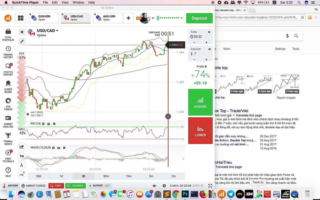Click the red CHAT button
This screenshot has width=320, height=200.
[x=56, y=186]
